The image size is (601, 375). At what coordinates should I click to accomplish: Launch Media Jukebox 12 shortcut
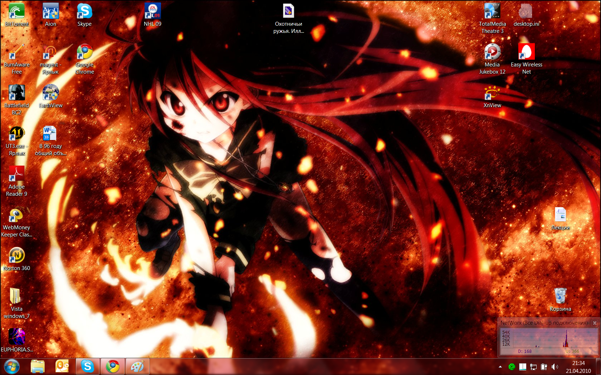492,59
